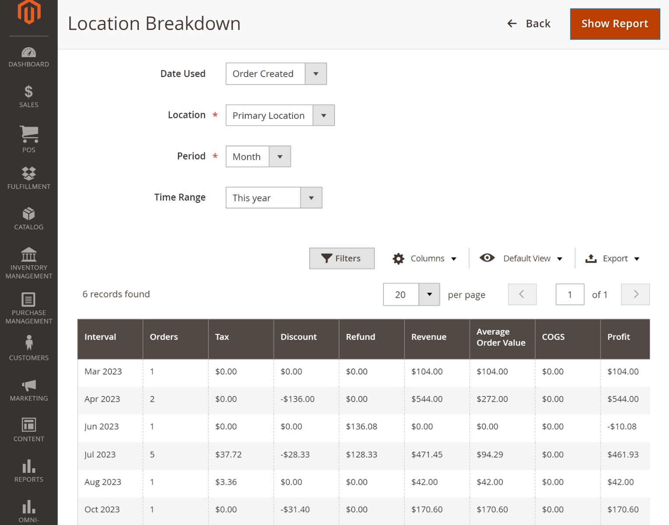Open the records per page selector
The image size is (669, 525).
point(429,294)
